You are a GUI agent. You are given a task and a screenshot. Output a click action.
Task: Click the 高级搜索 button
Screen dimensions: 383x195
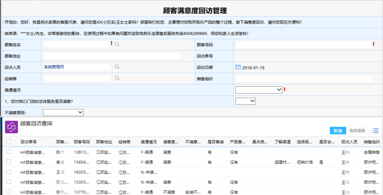pyautogui.click(x=357, y=131)
